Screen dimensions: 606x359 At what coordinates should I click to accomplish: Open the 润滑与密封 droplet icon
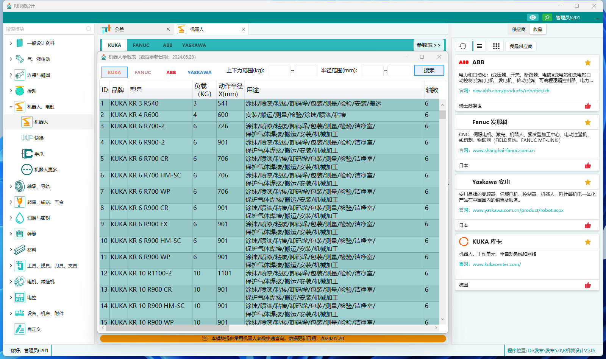pos(20,218)
